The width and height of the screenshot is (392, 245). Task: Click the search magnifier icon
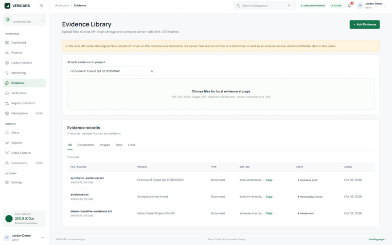click(x=238, y=6)
